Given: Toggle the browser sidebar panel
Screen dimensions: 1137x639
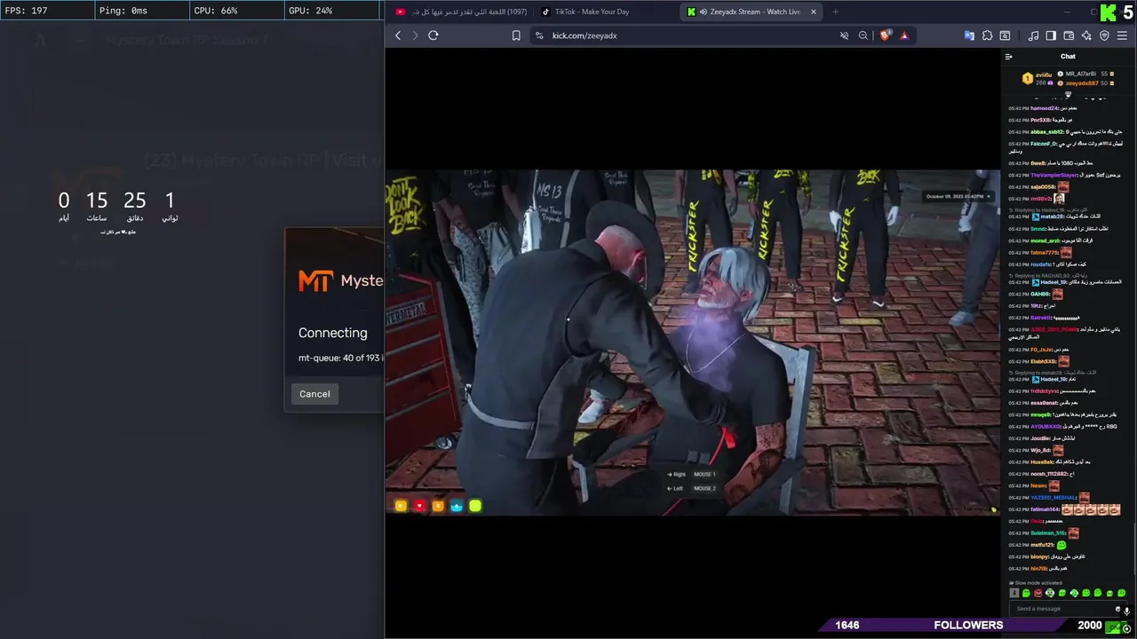Looking at the screenshot, I should [x=1051, y=35].
